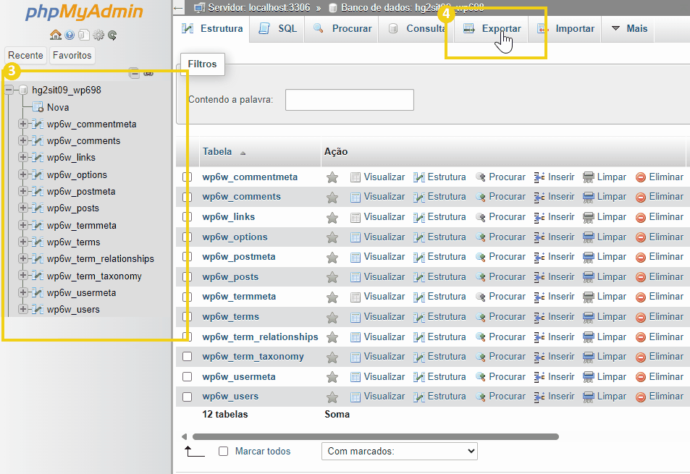Click the left scroll arrow below table
Image resolution: width=690 pixels, height=474 pixels.
pyautogui.click(x=185, y=436)
